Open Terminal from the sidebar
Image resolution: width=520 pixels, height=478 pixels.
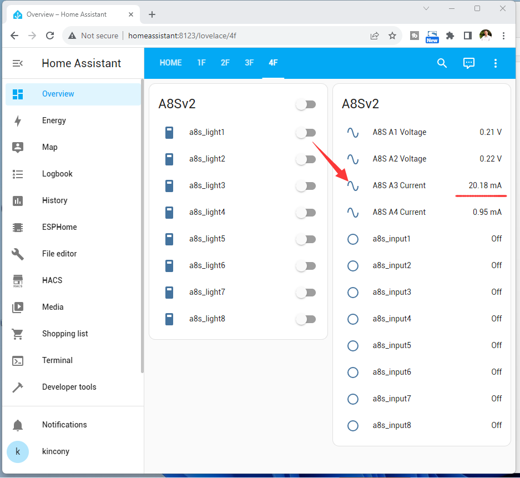coord(57,360)
